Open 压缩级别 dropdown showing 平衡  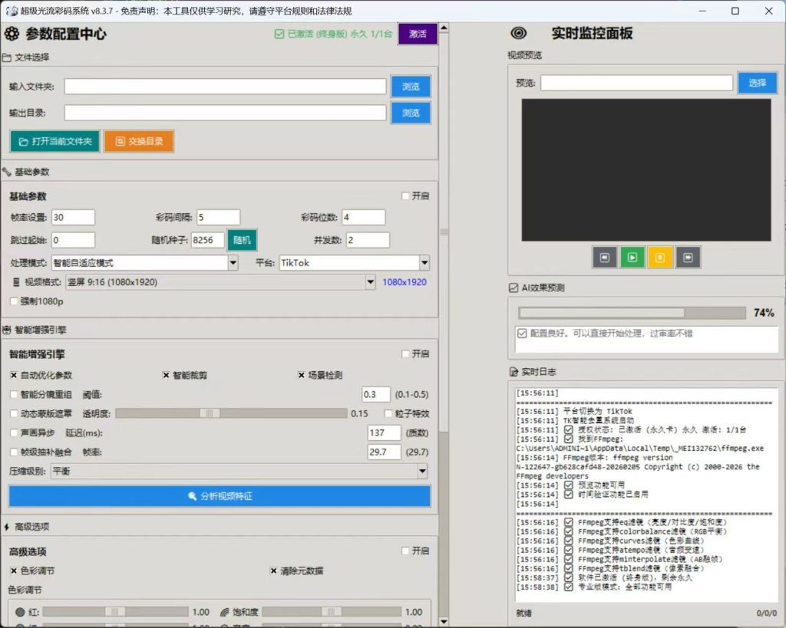coord(239,472)
